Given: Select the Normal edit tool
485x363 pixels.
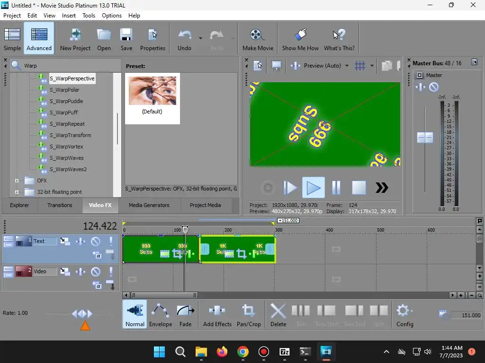Looking at the screenshot, I should pyautogui.click(x=135, y=315).
